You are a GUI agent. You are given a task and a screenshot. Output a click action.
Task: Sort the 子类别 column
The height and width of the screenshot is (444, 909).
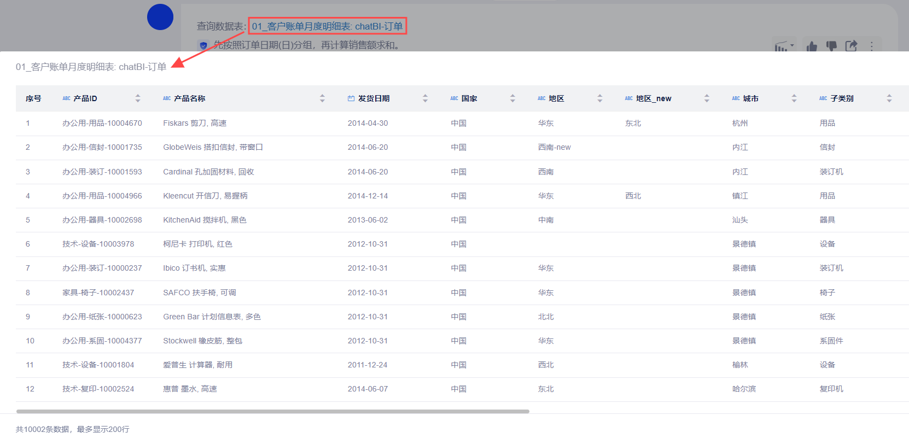click(889, 98)
